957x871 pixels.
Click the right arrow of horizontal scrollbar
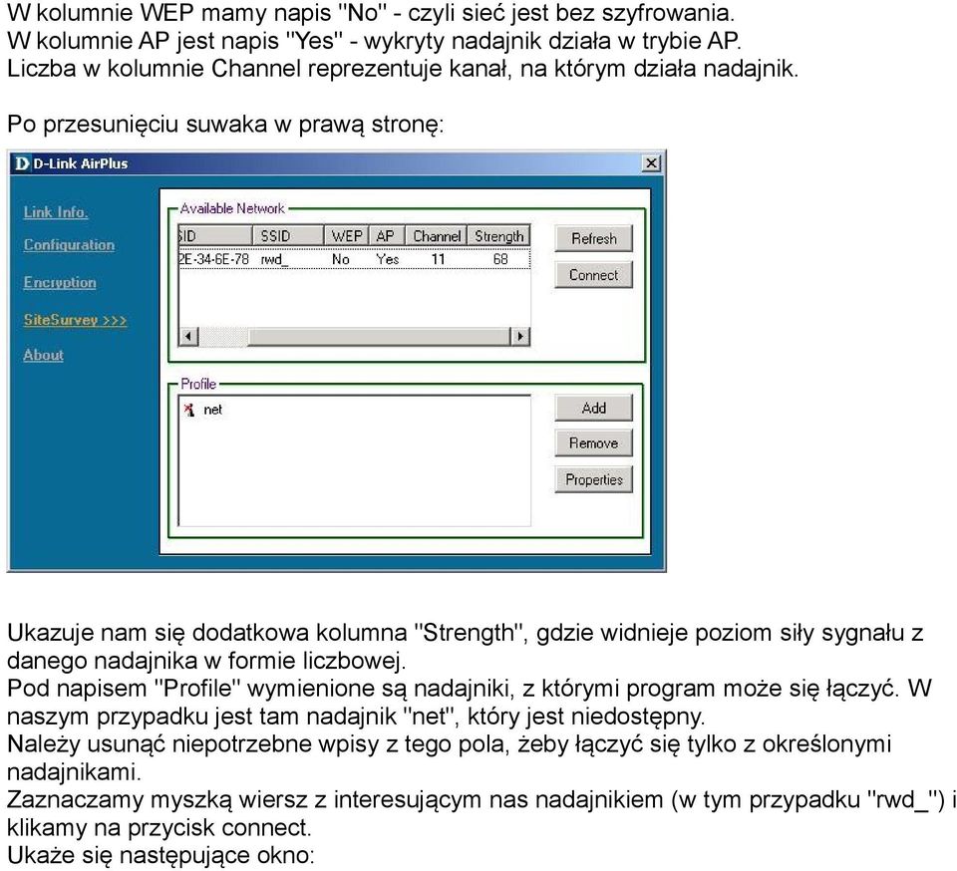[520, 337]
